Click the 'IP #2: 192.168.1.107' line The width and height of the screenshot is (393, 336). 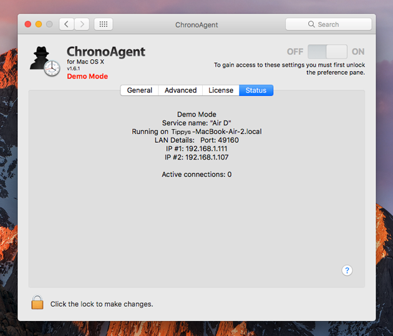pos(196,157)
